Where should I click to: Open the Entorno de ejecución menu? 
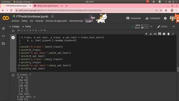pyautogui.click(x=56, y=21)
